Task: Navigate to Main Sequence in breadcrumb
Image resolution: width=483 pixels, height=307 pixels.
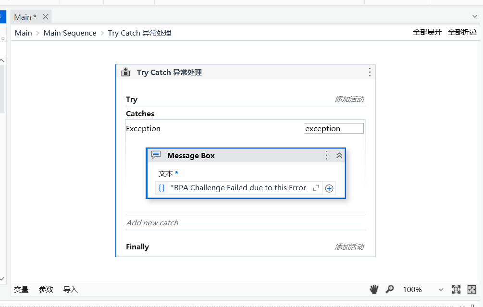Action: [70, 33]
